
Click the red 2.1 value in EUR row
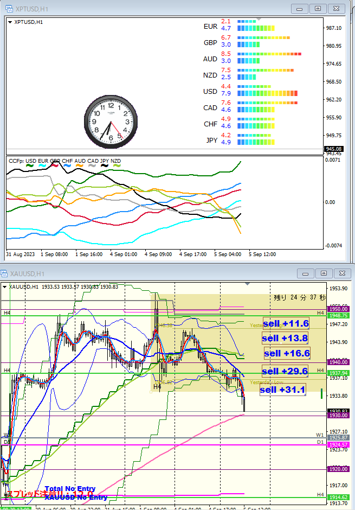(226, 21)
